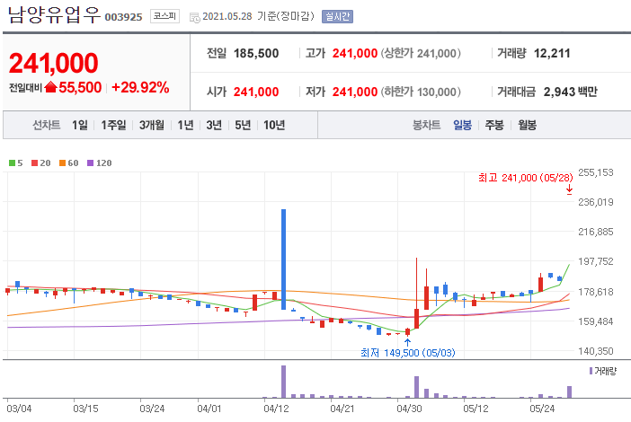Click the 2021.05.28 기준(장마감) date text
Viewport: 631px width, 422px height.
258,16
